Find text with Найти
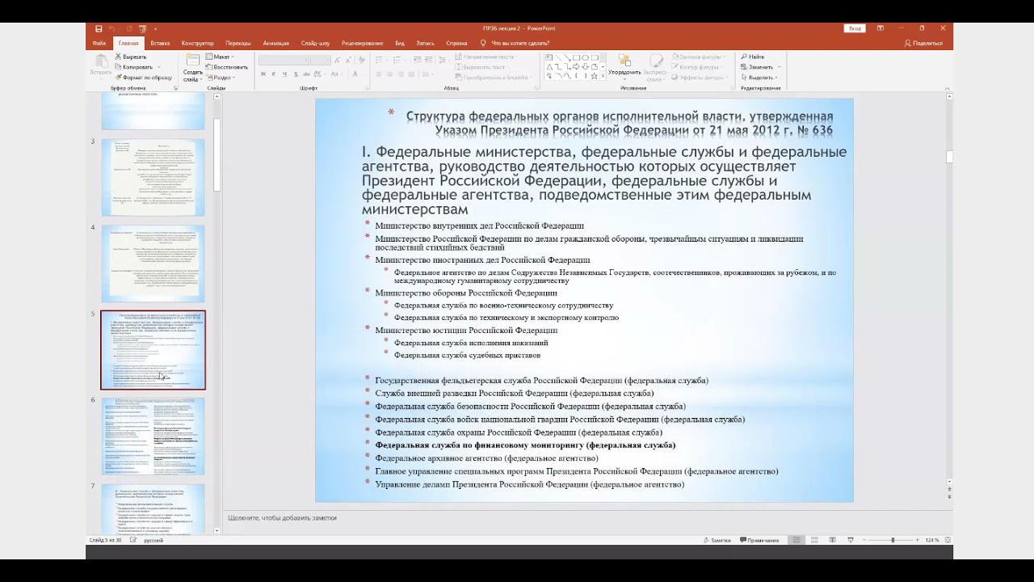Screen dimensions: 1034x582 pos(752,57)
